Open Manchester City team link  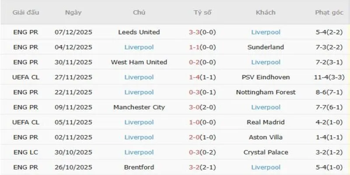[x=139, y=107]
